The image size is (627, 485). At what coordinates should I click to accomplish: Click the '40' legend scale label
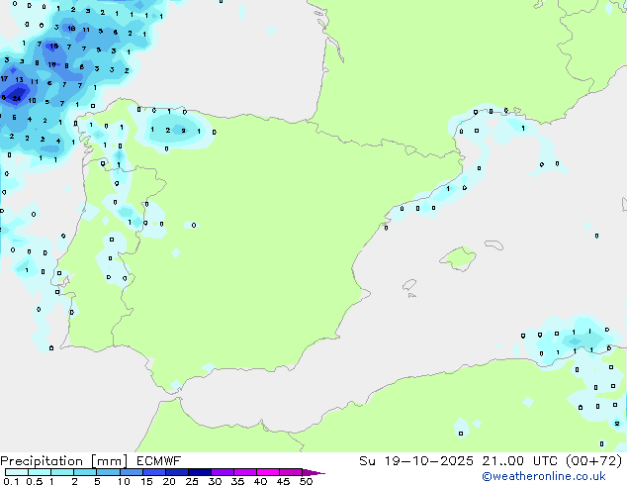pos(260,481)
